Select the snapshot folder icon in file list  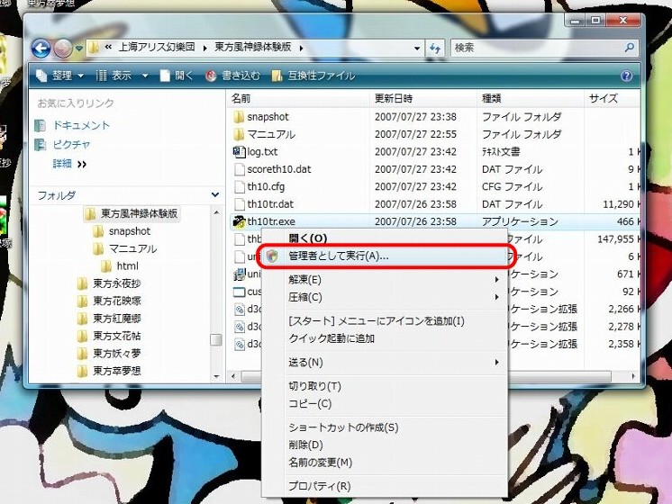coord(239,117)
